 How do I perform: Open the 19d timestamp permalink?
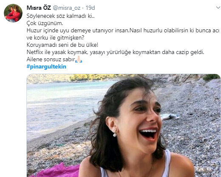[x=90, y=8]
